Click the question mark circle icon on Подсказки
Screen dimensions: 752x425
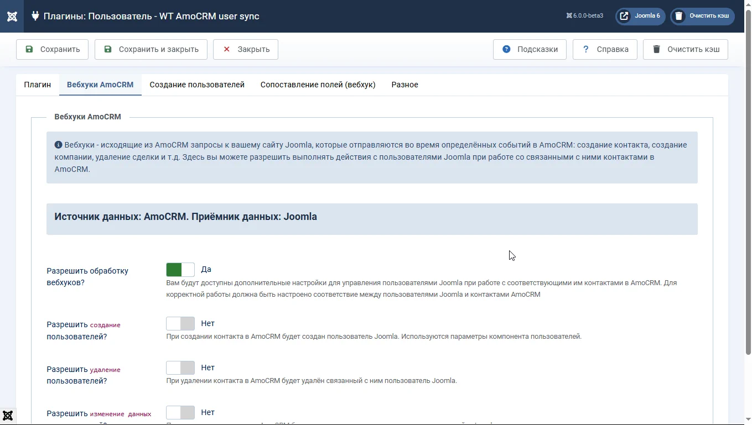pos(506,49)
